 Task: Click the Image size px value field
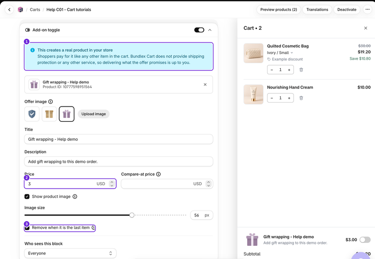point(202,215)
